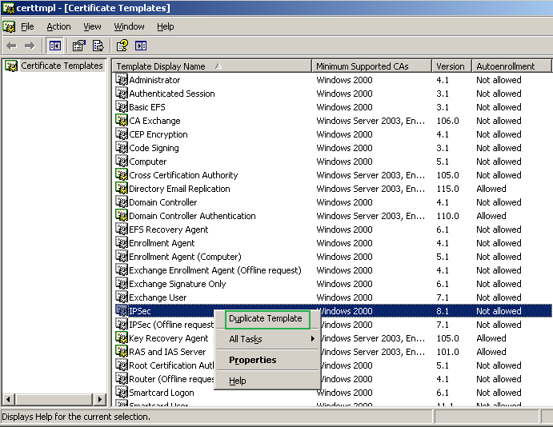The height and width of the screenshot is (427, 553).
Task: Open the Action menu
Action: [58, 26]
